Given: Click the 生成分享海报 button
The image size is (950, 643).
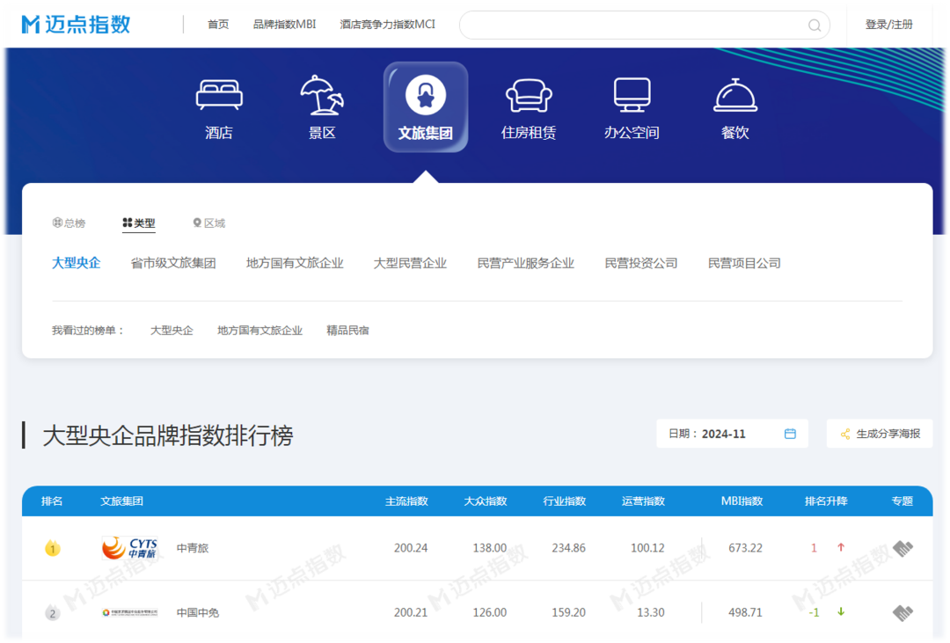Looking at the screenshot, I should 880,434.
